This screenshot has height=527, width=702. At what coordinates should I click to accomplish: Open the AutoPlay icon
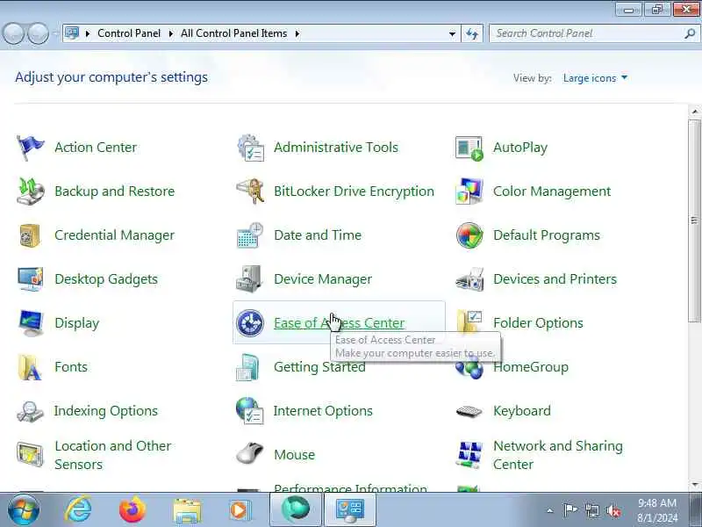click(469, 148)
